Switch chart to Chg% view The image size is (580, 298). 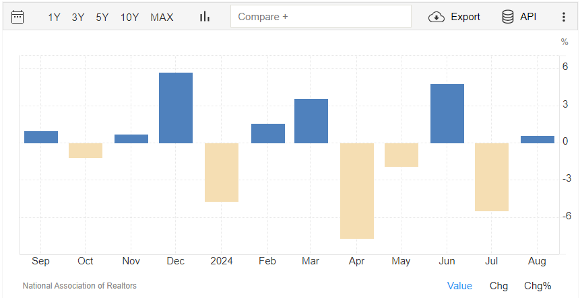tap(538, 286)
